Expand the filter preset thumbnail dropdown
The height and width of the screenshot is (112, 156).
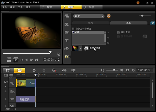(80, 48)
